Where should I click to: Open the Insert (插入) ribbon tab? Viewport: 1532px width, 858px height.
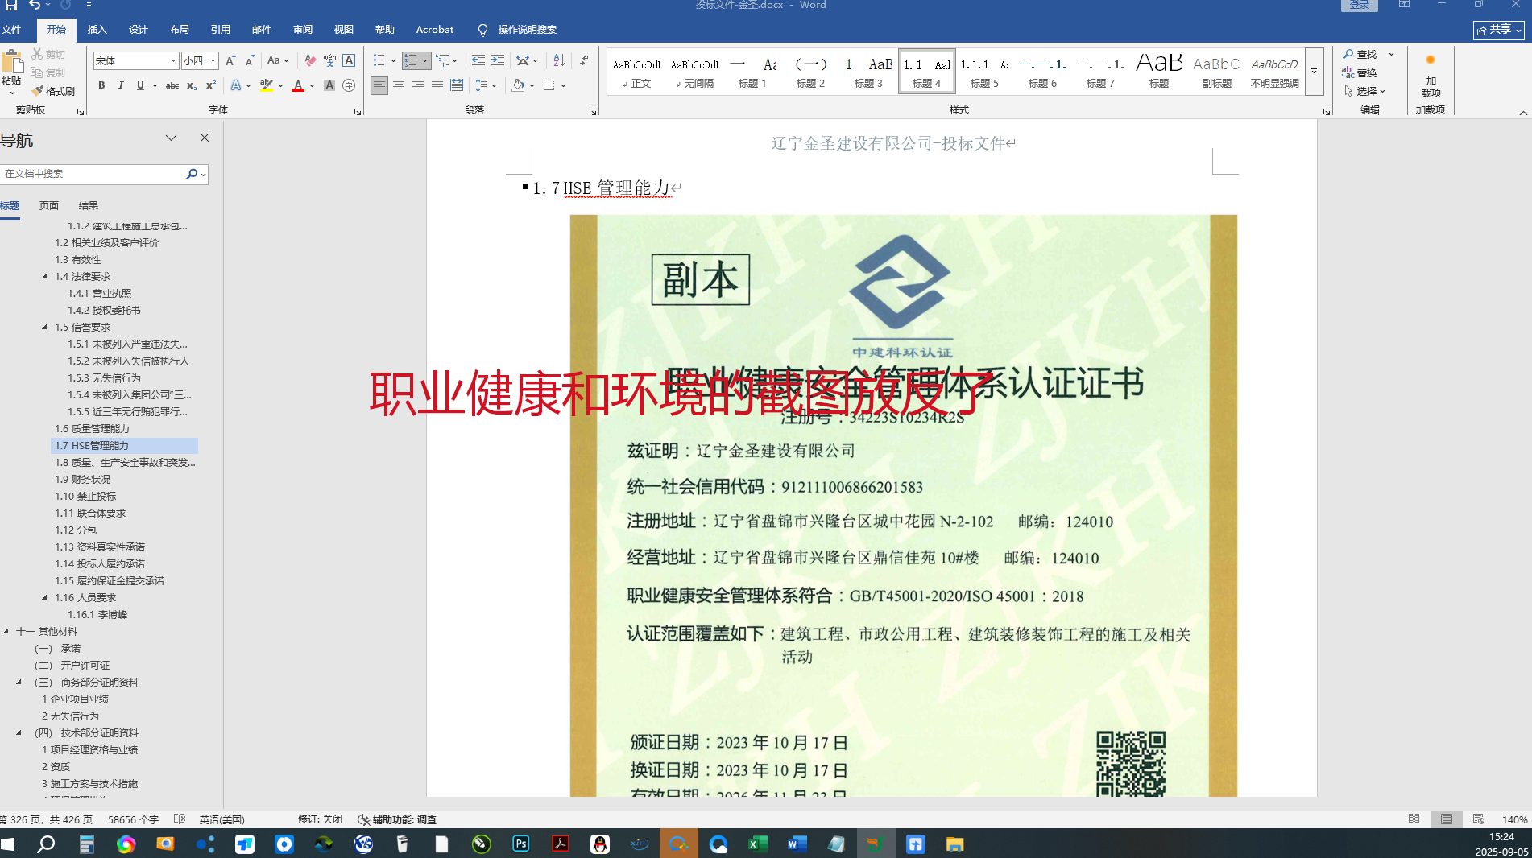pos(97,30)
